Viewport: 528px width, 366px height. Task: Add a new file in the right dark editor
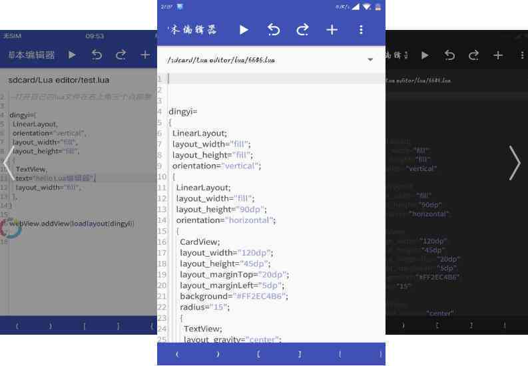coord(498,55)
